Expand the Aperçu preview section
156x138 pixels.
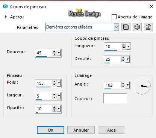pos(6,17)
